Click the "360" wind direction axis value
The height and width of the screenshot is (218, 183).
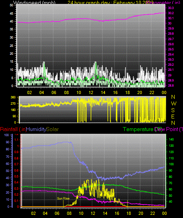(13, 97)
